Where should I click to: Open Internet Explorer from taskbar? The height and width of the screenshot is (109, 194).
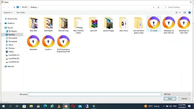tap(52, 106)
